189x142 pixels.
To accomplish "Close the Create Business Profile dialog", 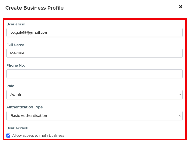I will [181, 7].
